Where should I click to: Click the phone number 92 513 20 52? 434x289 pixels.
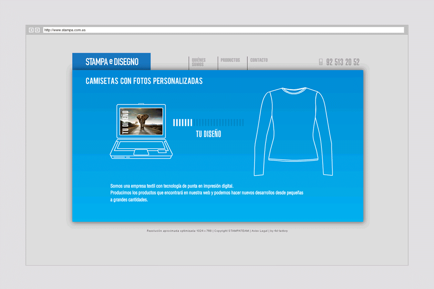343,62
